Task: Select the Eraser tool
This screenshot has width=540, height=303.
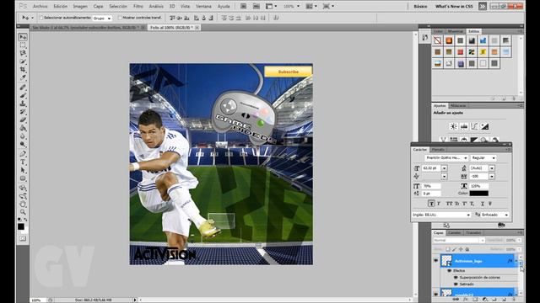Action: (x=23, y=120)
